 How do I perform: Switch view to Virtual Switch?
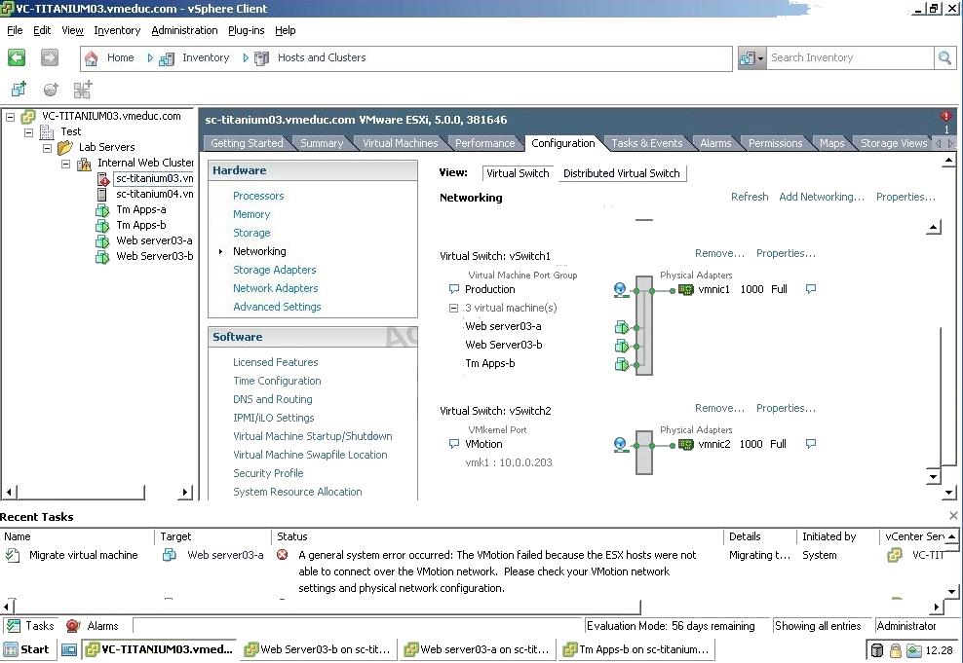tap(518, 173)
